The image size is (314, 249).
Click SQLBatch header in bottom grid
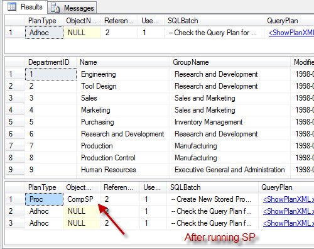point(212,187)
